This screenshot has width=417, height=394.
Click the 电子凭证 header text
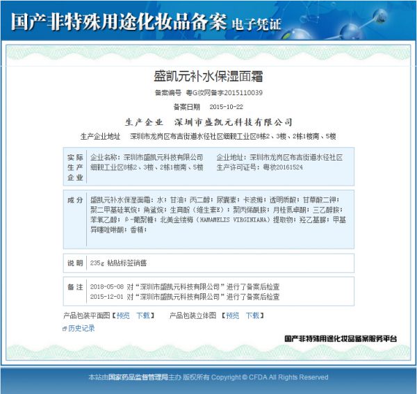pos(256,24)
